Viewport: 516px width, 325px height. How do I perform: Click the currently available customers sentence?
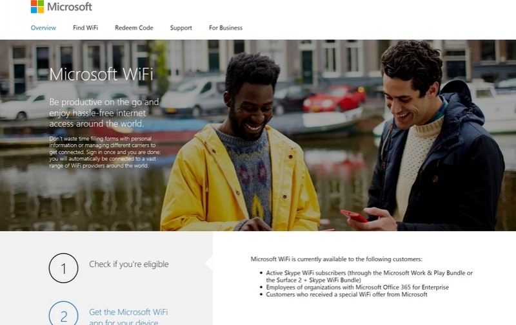pos(336,259)
